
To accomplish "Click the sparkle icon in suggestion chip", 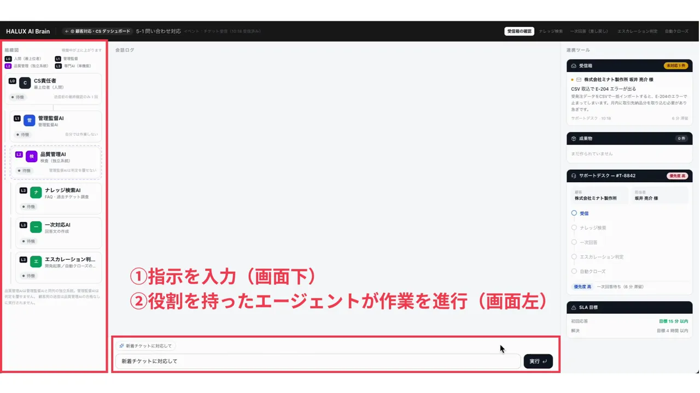I will coord(121,346).
